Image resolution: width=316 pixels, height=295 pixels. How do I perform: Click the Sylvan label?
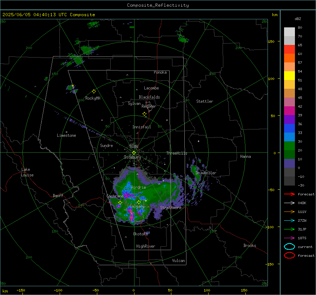click(134, 103)
